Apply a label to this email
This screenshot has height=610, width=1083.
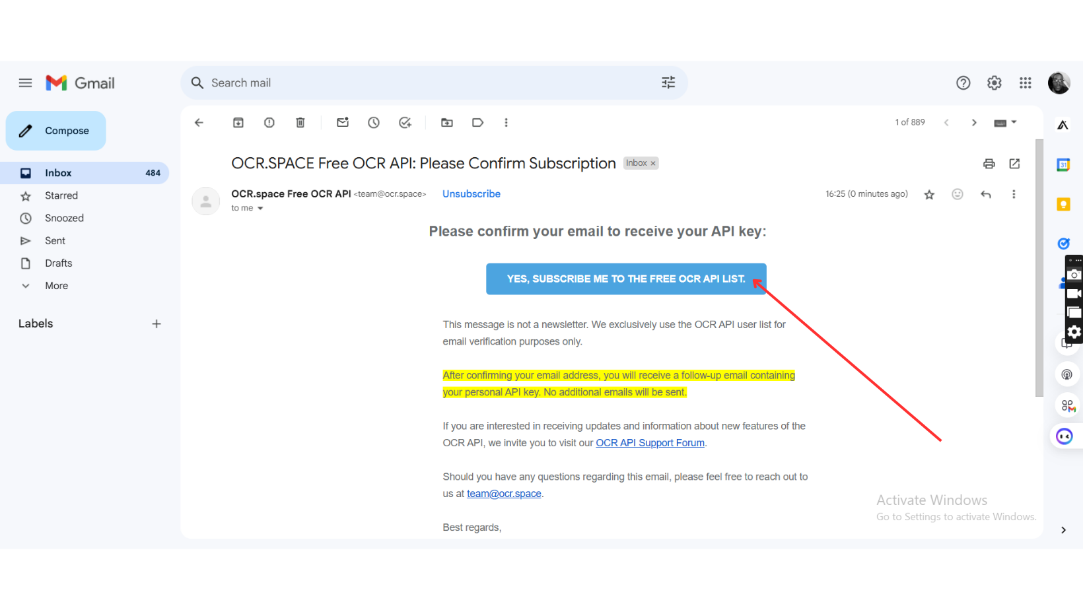[x=477, y=122]
